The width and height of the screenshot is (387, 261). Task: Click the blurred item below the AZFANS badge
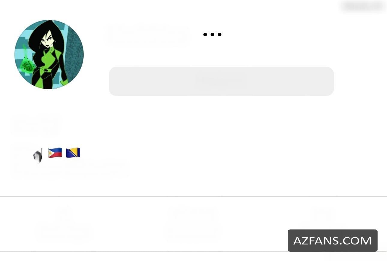pyautogui.click(x=355, y=256)
